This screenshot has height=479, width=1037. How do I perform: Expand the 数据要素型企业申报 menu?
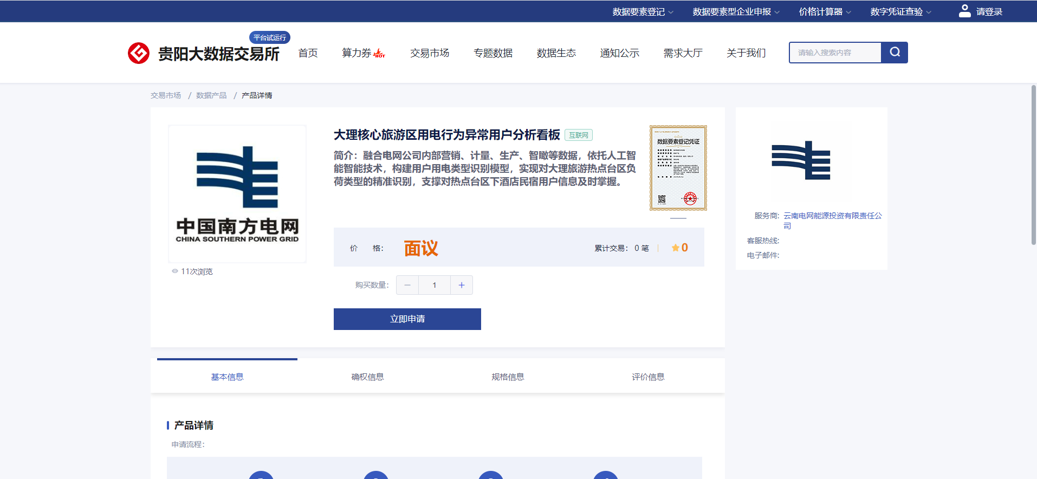pos(736,11)
